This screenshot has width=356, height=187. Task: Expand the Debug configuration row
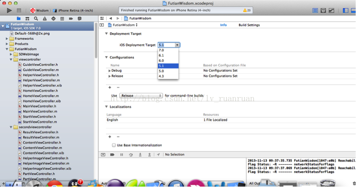(x=110, y=71)
